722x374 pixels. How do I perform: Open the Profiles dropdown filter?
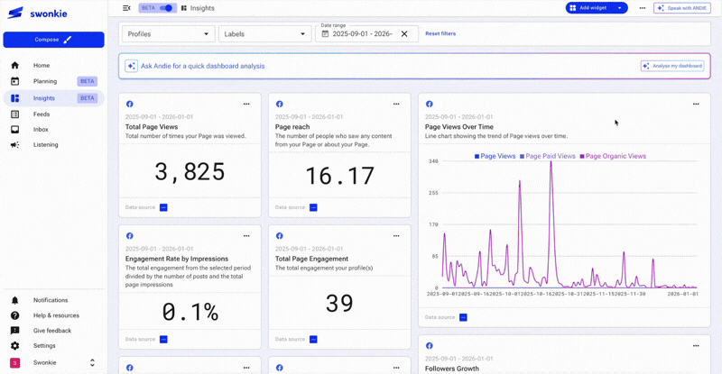[167, 34]
